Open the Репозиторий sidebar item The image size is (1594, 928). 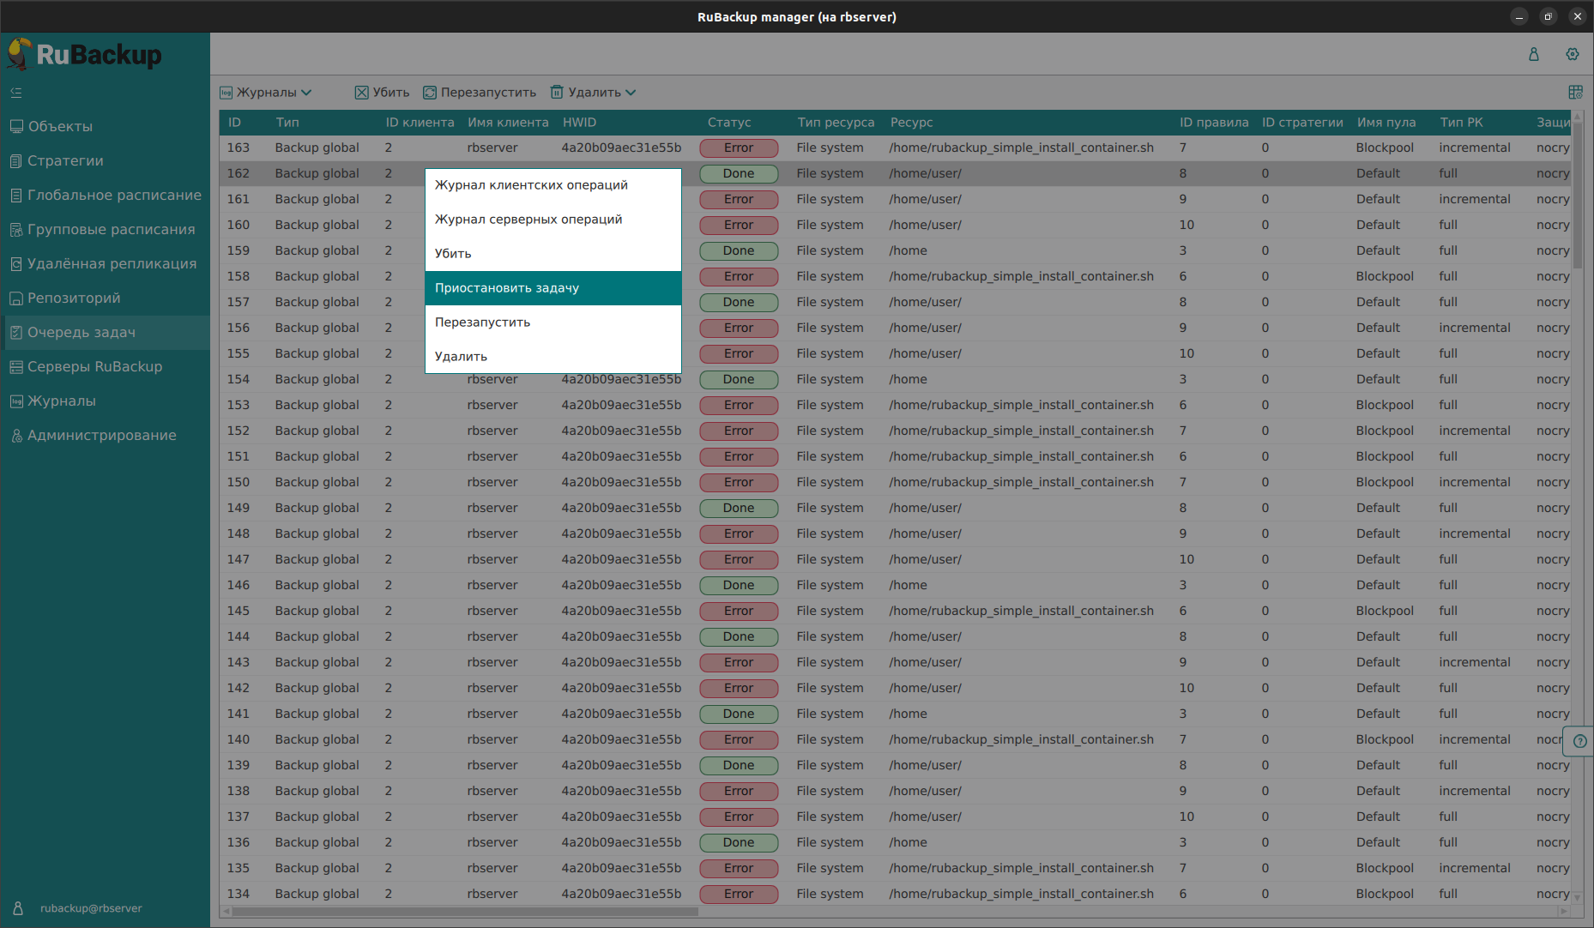(x=74, y=298)
